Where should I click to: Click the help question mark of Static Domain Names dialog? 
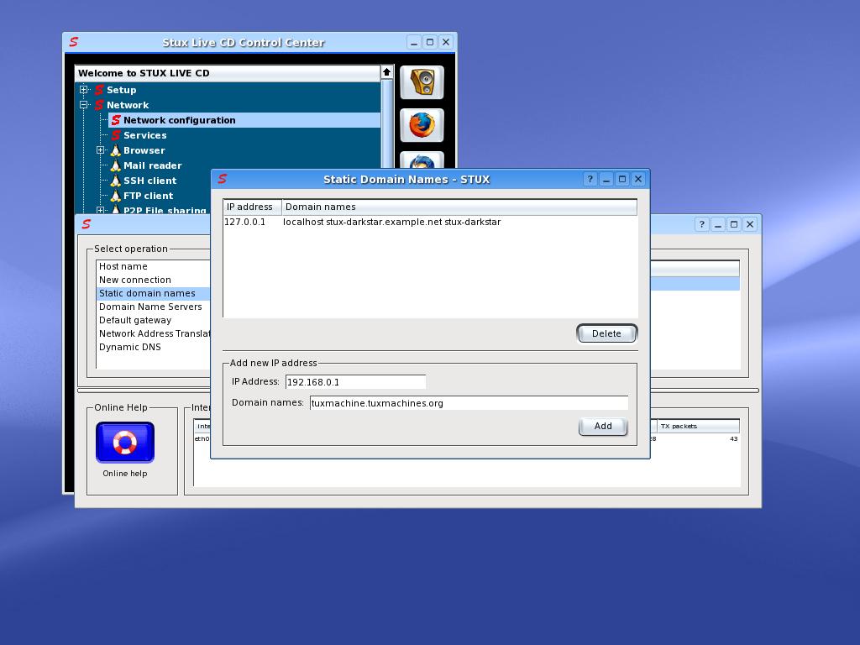click(x=590, y=179)
